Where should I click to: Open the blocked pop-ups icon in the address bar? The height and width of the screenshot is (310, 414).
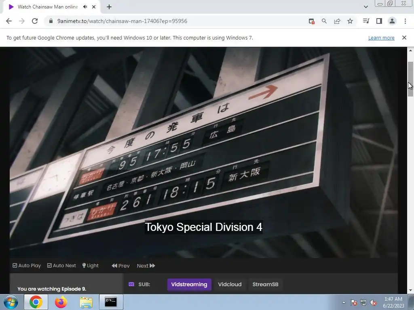tap(312, 21)
